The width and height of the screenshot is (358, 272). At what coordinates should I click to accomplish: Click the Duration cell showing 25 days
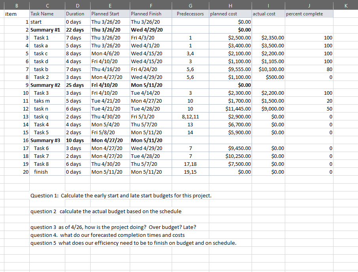click(x=75, y=85)
